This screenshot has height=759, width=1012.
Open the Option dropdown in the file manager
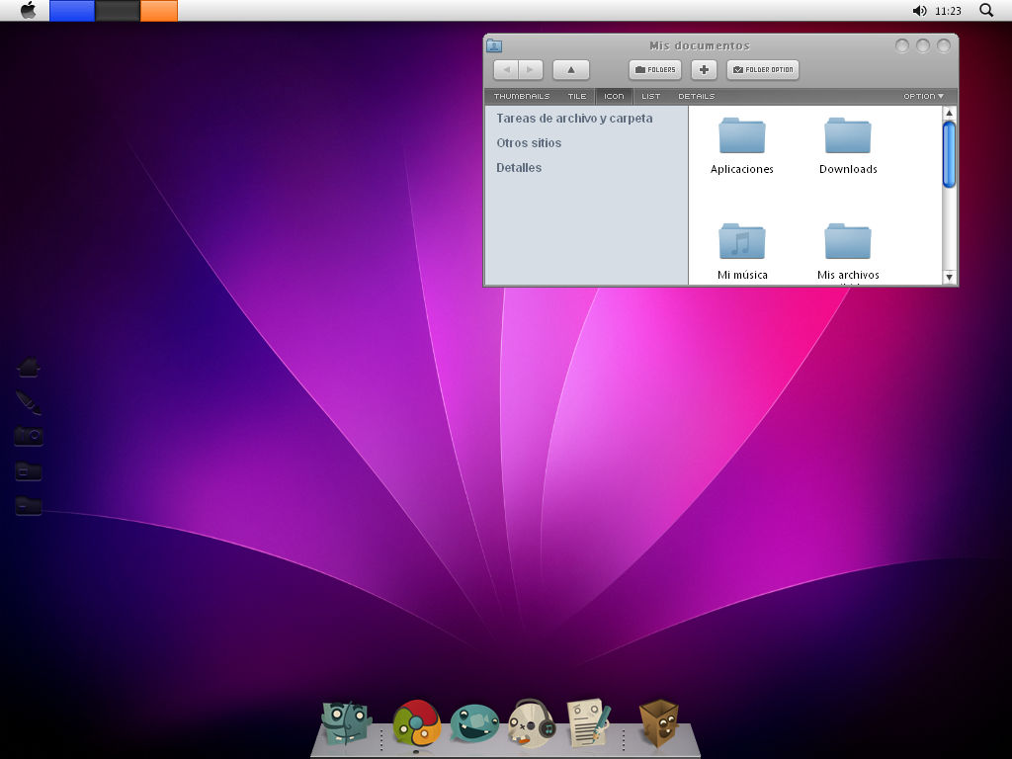tap(923, 96)
